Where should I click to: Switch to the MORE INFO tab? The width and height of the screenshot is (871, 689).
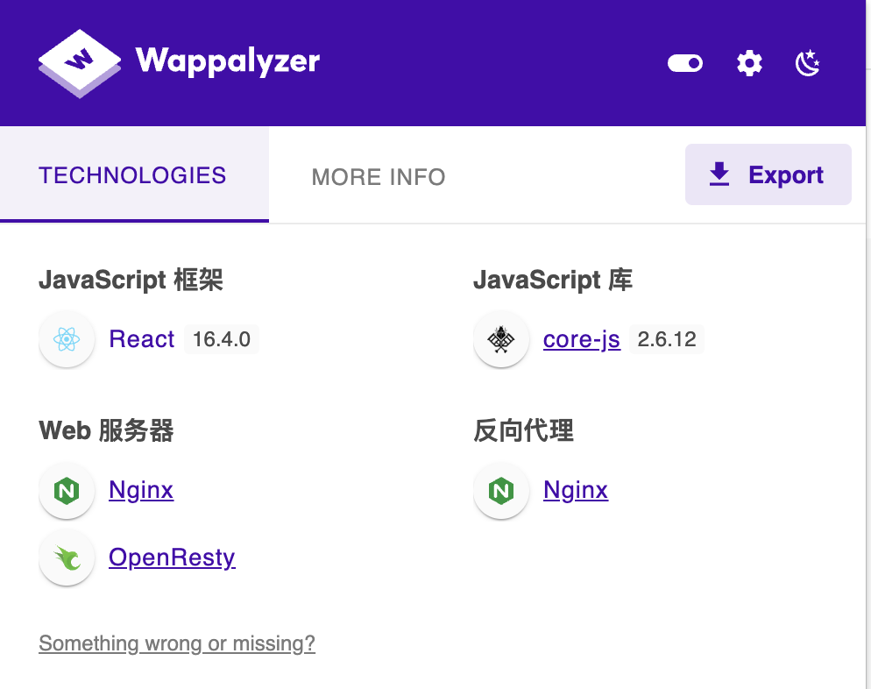(x=379, y=177)
